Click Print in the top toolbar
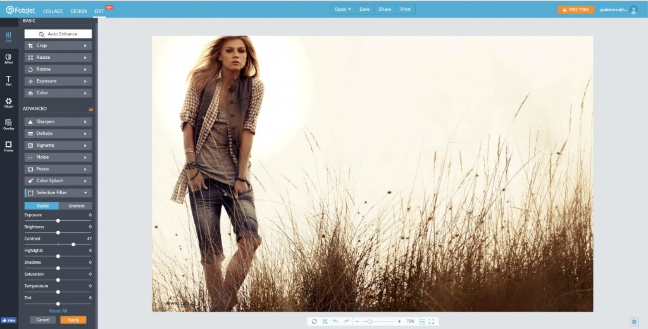Image resolution: width=648 pixels, height=329 pixels. [x=406, y=9]
